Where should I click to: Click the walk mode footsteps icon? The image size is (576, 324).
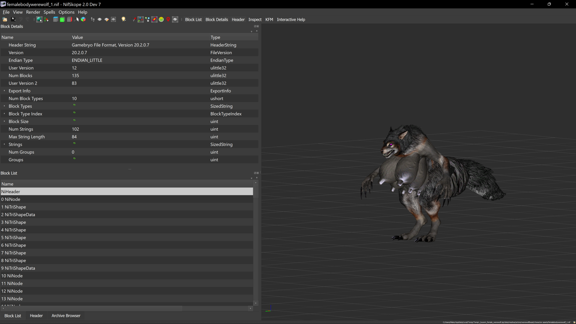pos(93,19)
